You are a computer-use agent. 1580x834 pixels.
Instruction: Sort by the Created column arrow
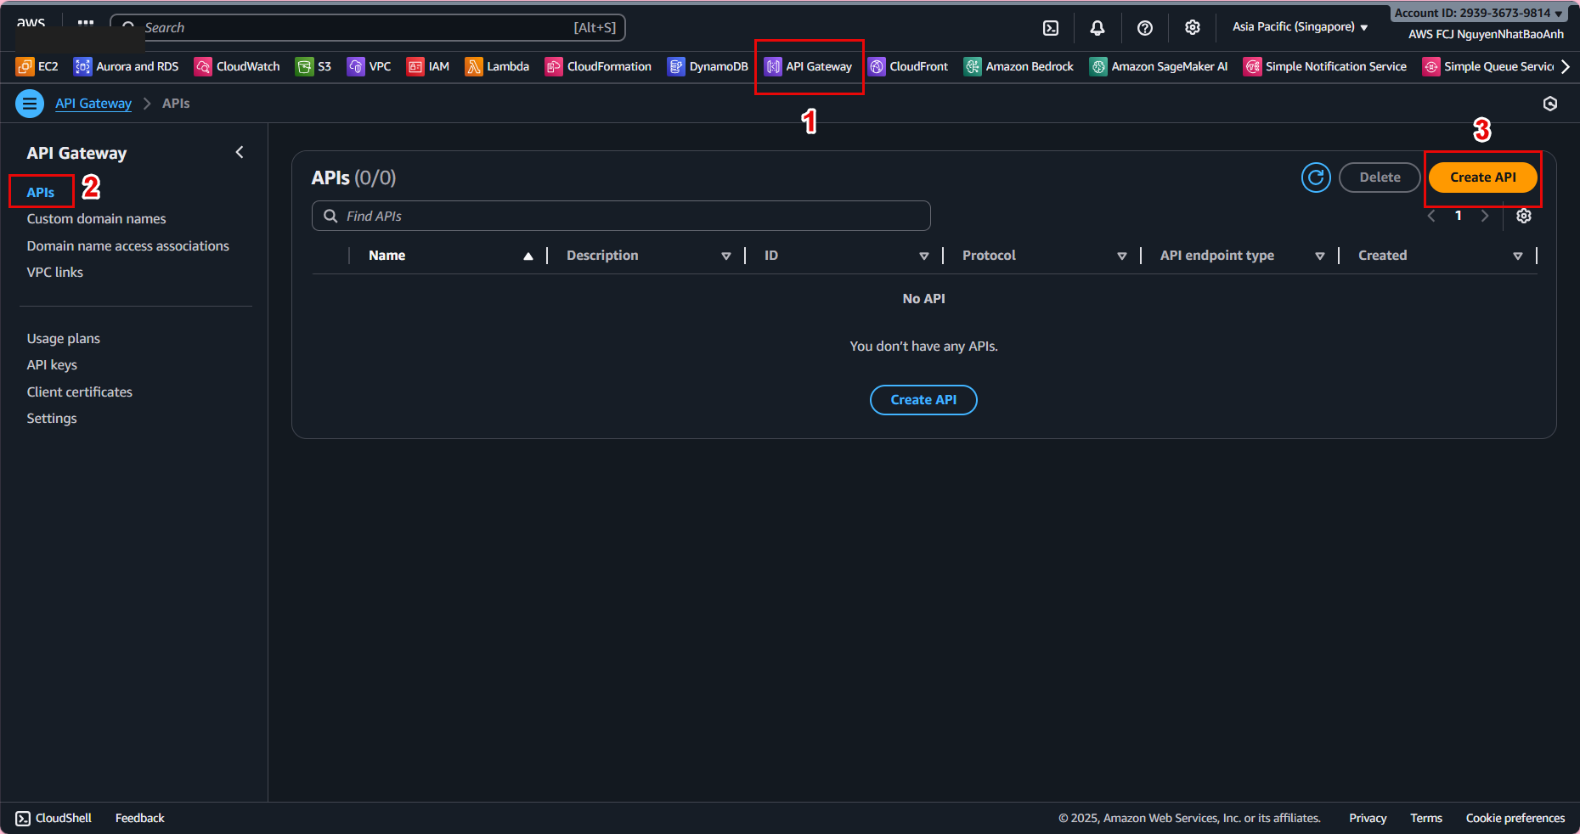tap(1518, 256)
